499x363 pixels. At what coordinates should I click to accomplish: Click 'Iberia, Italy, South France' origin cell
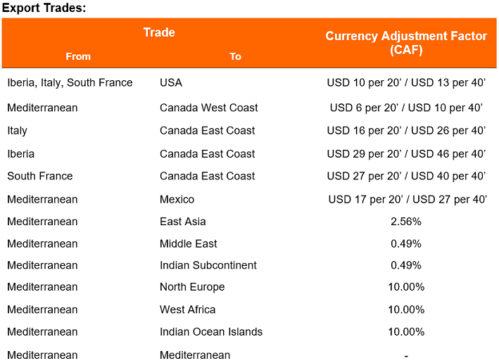click(70, 83)
